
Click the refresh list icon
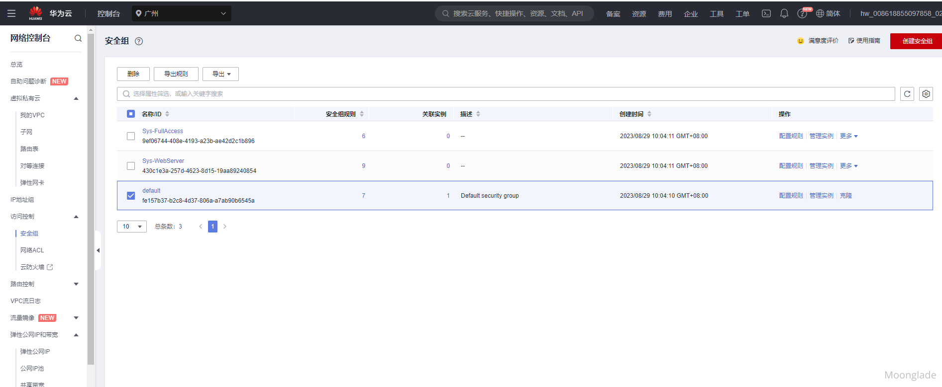tap(907, 94)
